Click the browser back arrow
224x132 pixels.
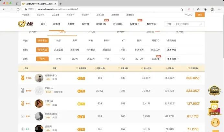(x=4, y=9)
